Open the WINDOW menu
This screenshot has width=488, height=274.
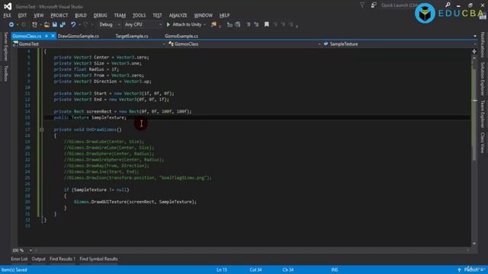point(204,15)
